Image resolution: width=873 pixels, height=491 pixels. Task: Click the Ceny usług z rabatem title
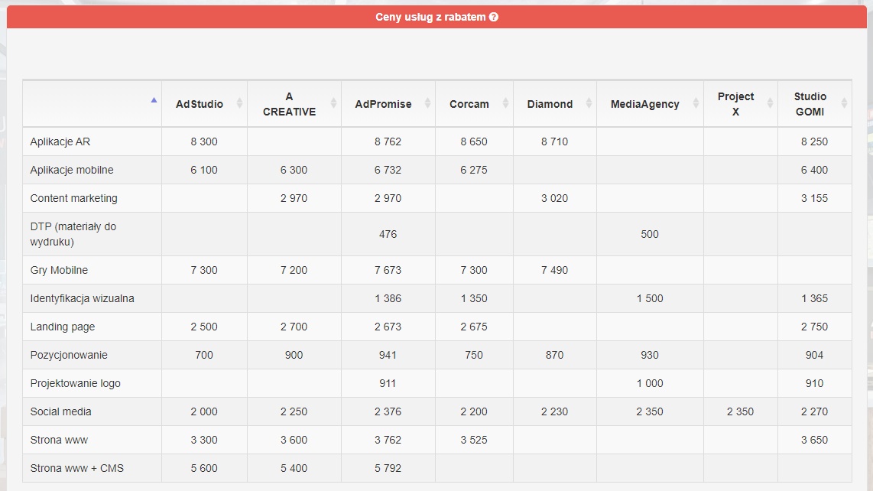click(430, 17)
